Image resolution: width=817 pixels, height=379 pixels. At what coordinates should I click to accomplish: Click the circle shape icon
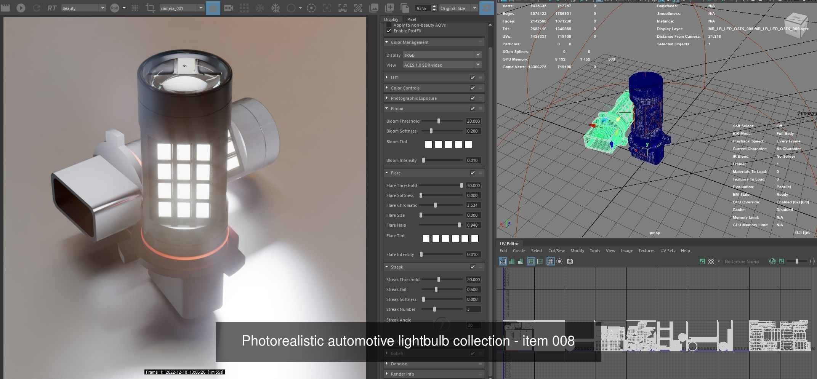point(291,8)
